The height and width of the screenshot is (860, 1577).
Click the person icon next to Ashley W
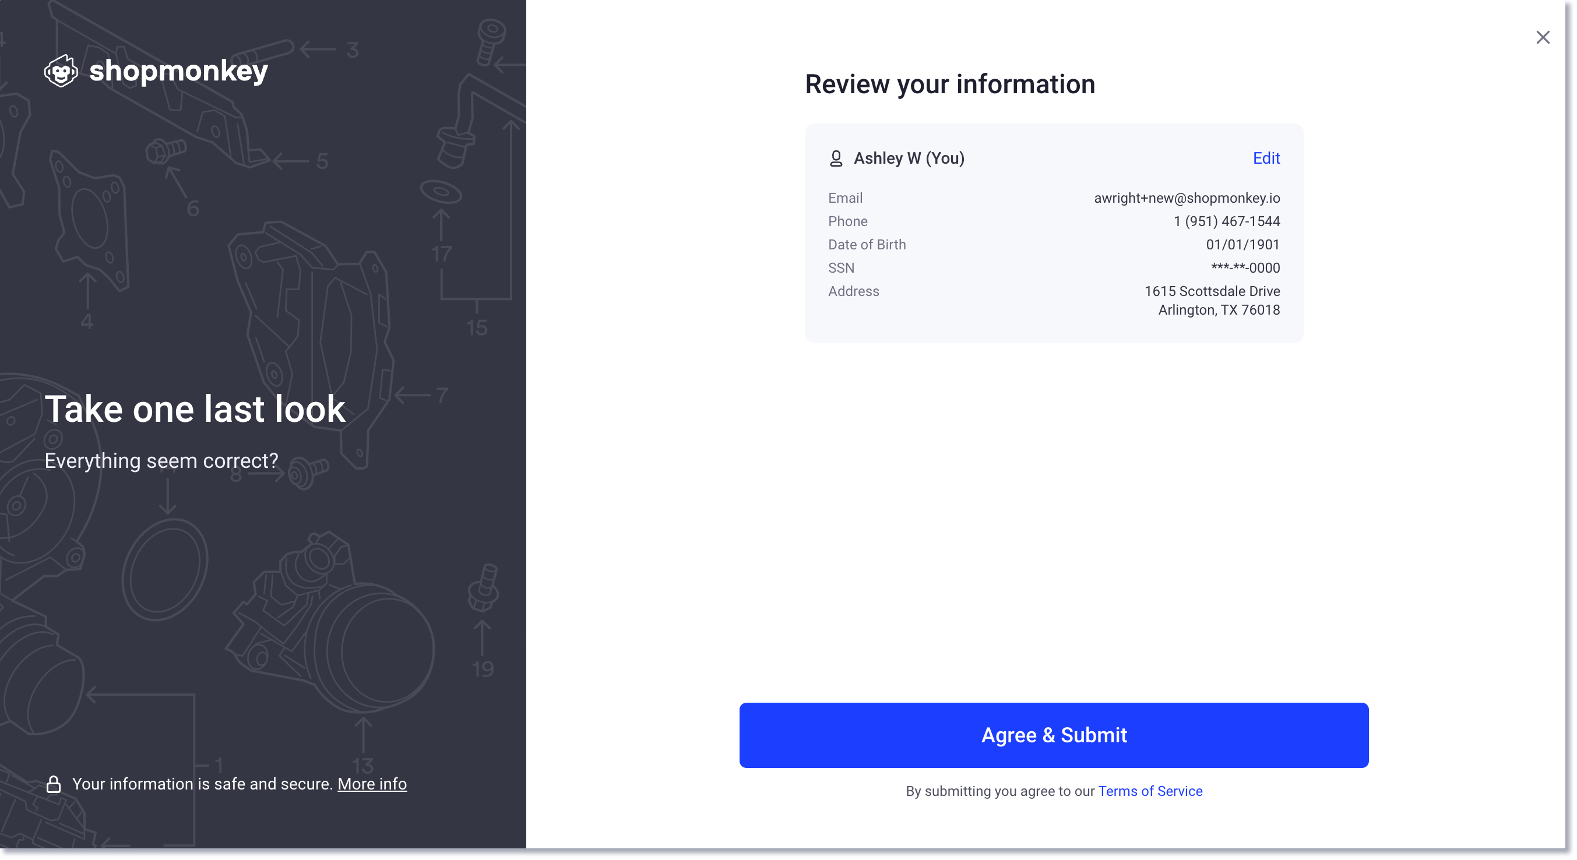click(x=836, y=158)
